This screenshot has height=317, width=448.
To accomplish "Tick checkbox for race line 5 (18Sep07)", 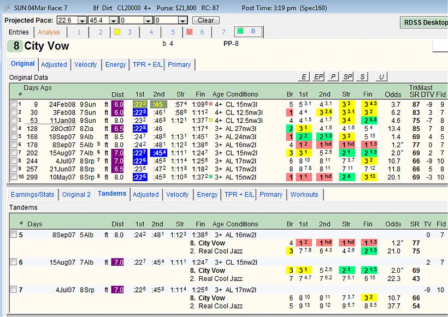I will pyautogui.click(x=14, y=136).
